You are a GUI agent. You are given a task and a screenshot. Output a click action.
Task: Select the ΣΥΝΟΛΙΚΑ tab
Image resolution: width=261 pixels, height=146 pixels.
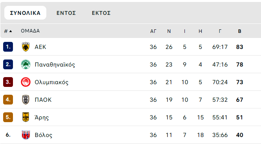[x=25, y=13]
